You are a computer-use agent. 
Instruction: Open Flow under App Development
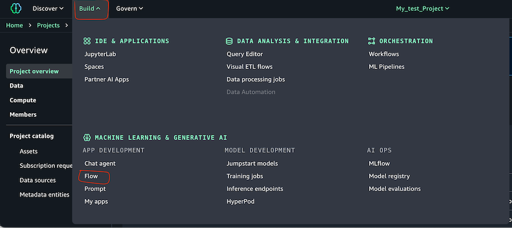91,176
